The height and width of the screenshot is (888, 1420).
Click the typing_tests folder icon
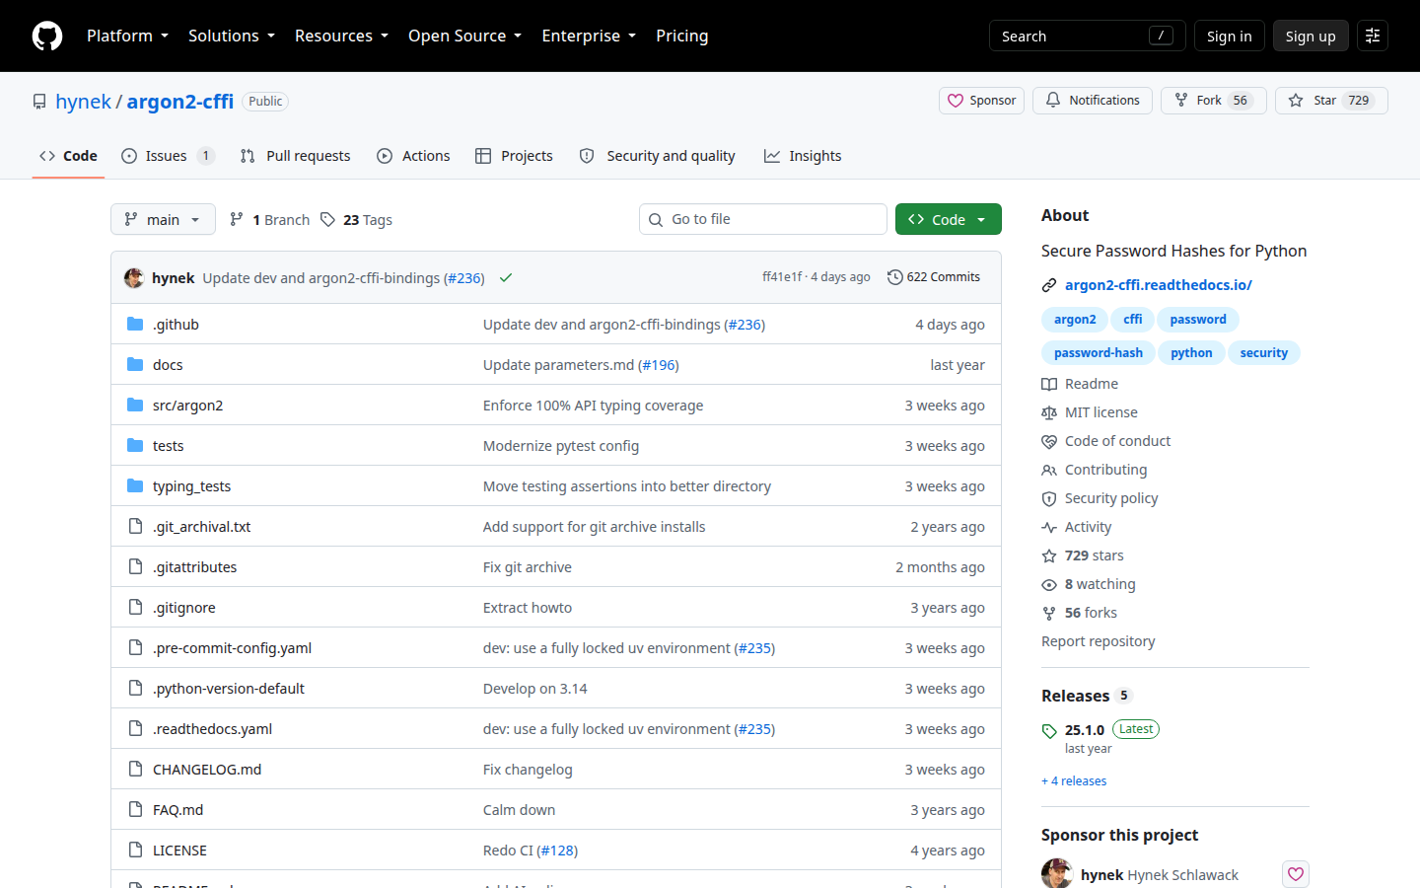[135, 485]
